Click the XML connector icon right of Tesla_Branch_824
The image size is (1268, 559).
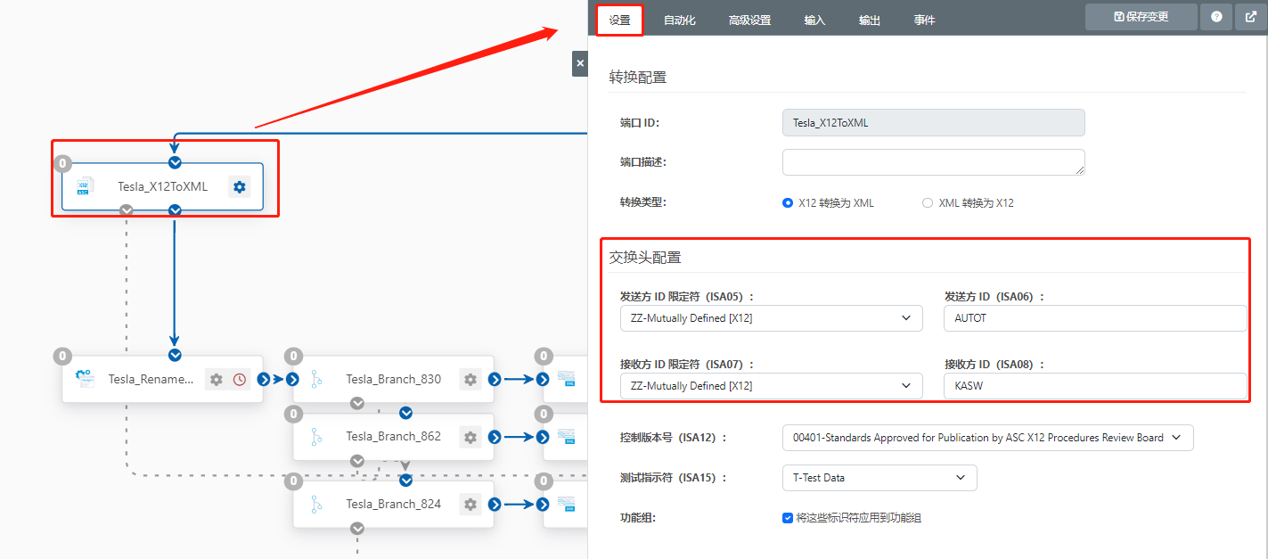(566, 504)
